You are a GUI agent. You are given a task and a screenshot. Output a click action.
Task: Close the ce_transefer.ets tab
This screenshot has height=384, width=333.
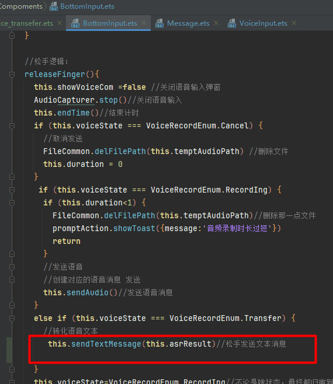[60, 23]
